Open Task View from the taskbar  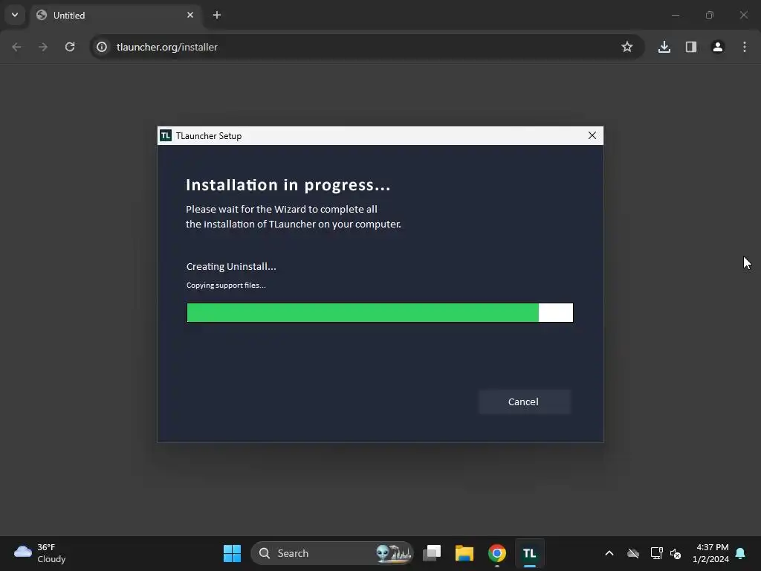click(x=432, y=553)
